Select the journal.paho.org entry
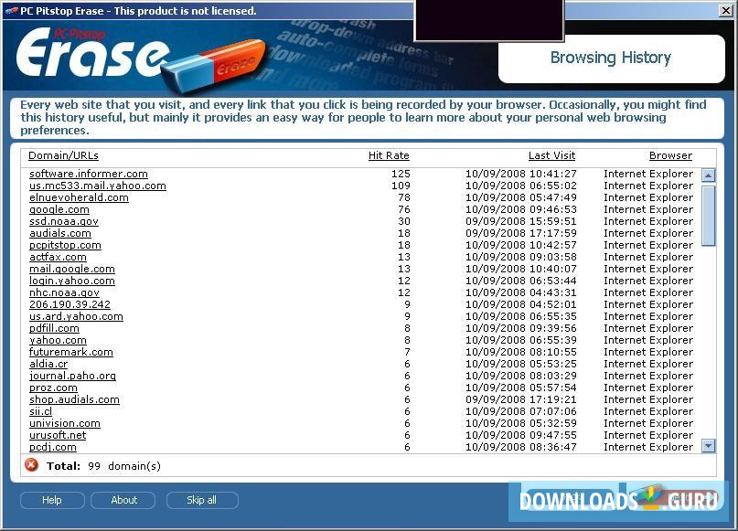738x531 pixels. (x=72, y=376)
